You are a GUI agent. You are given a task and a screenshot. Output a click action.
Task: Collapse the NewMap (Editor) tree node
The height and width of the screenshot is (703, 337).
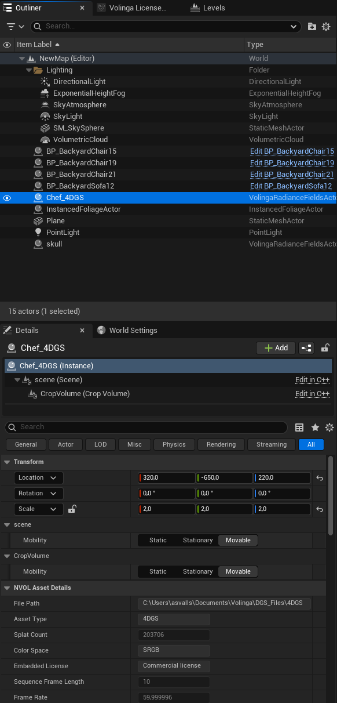click(x=21, y=59)
